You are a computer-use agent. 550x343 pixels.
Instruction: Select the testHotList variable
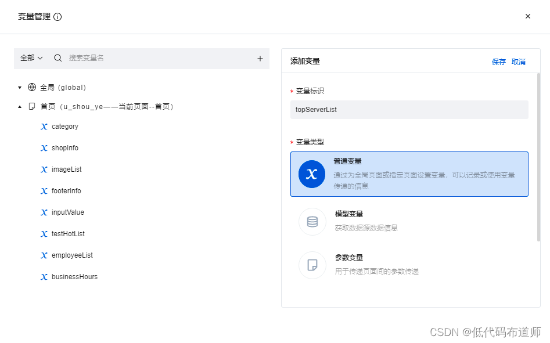(68, 234)
